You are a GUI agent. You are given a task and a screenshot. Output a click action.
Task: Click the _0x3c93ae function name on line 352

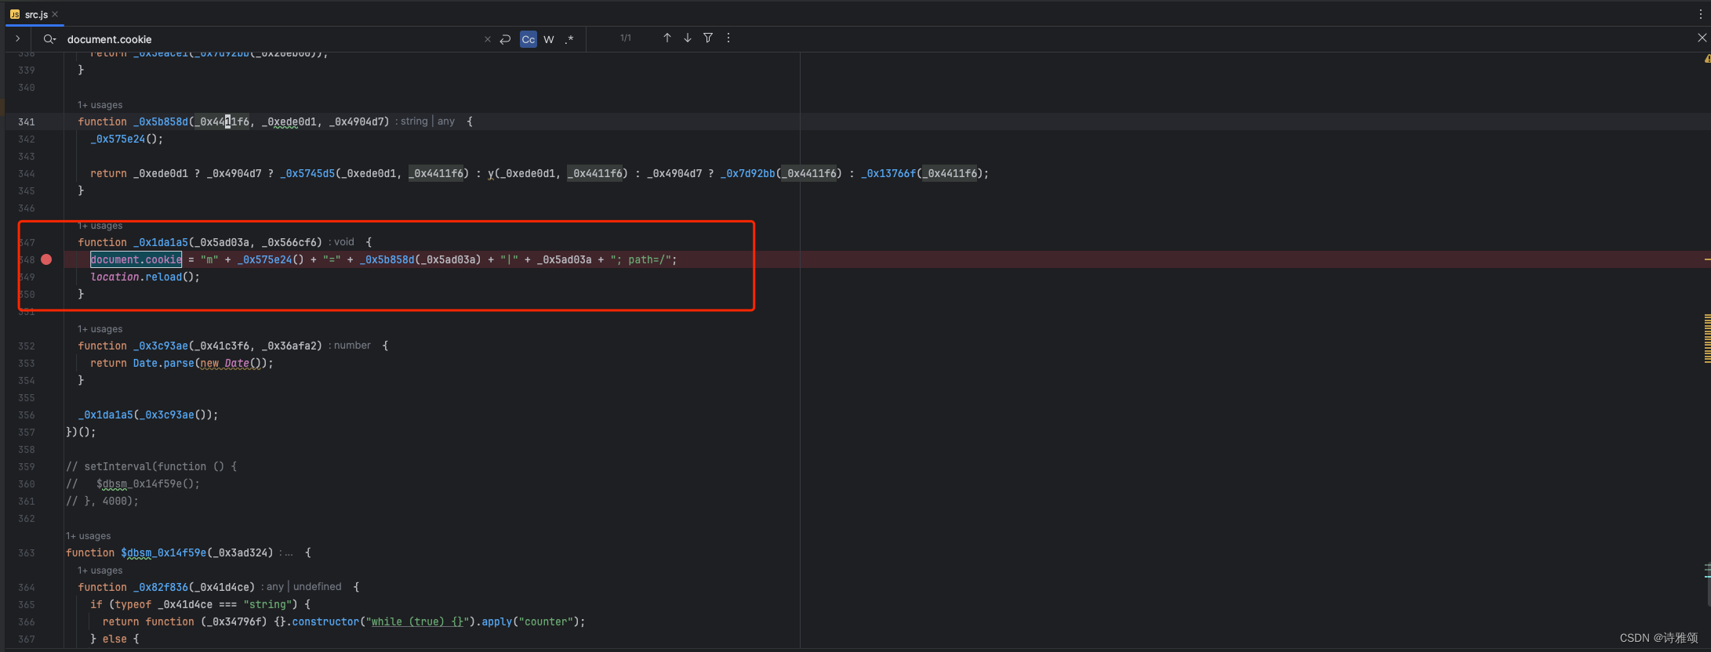161,346
